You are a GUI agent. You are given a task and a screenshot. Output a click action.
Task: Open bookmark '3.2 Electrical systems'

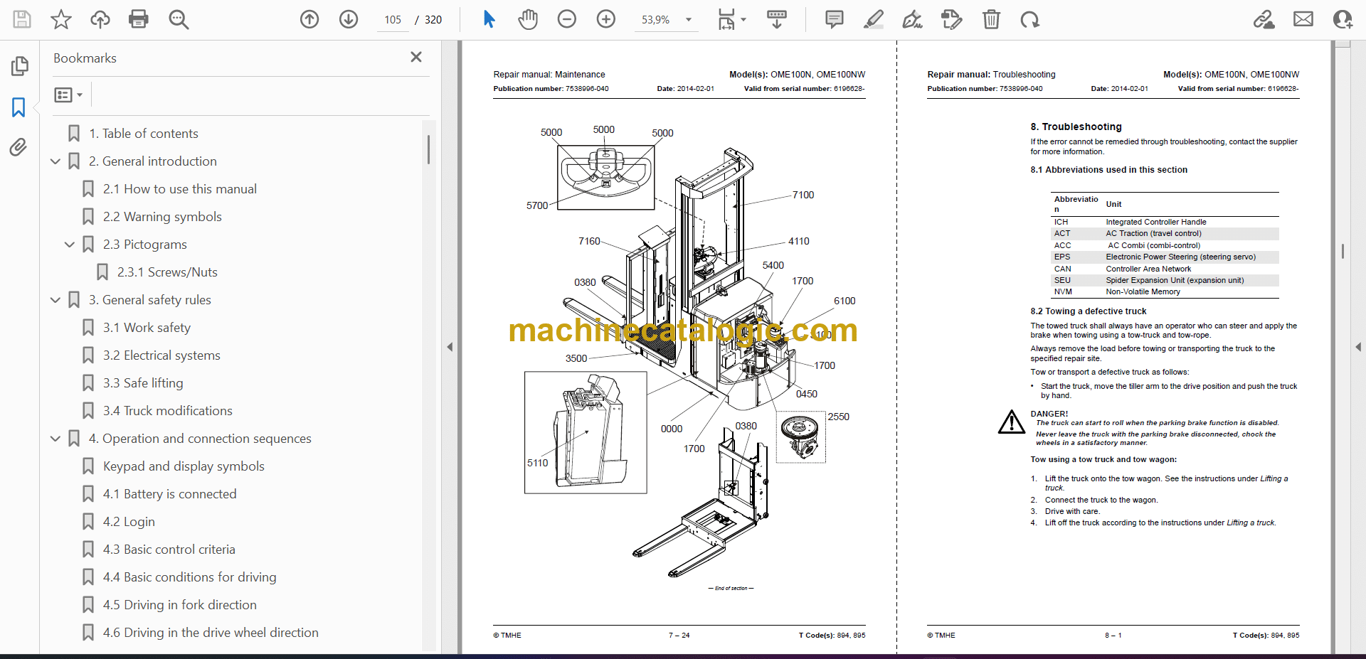point(162,355)
